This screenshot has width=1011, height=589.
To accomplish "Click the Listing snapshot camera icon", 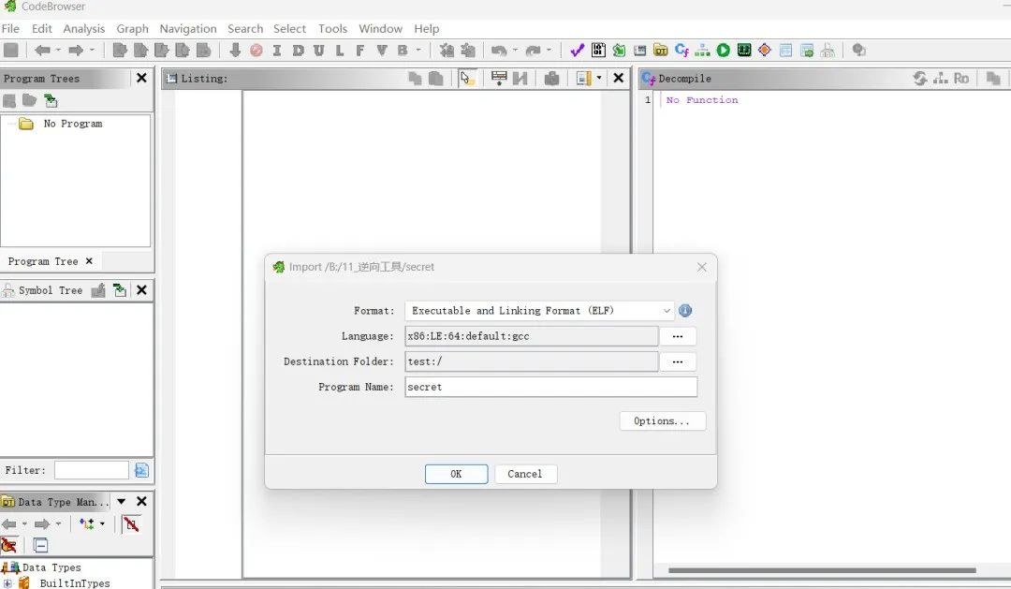I will [x=552, y=78].
